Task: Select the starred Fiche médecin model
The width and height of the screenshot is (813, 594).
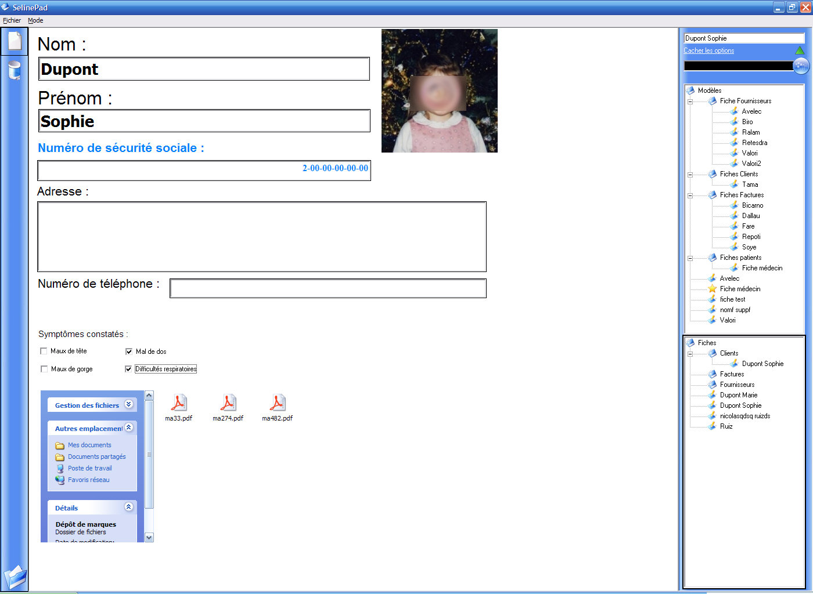Action: tap(739, 289)
